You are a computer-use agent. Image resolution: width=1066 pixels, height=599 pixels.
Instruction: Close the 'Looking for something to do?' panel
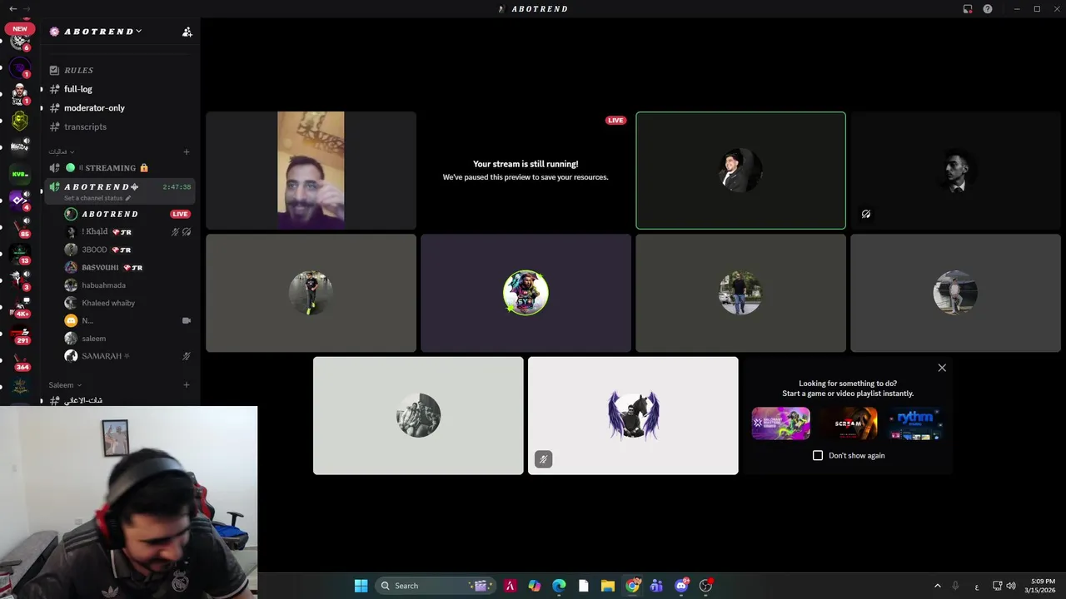(x=942, y=368)
